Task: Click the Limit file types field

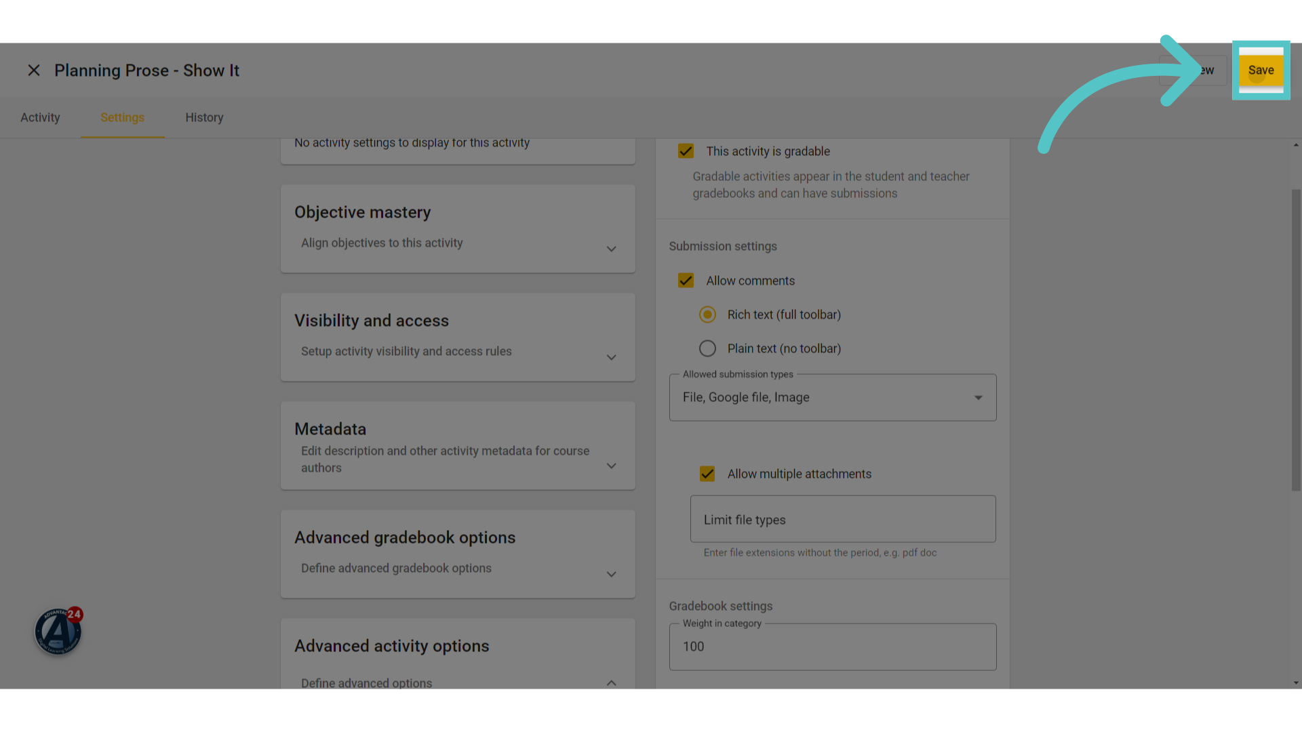Action: tap(843, 519)
